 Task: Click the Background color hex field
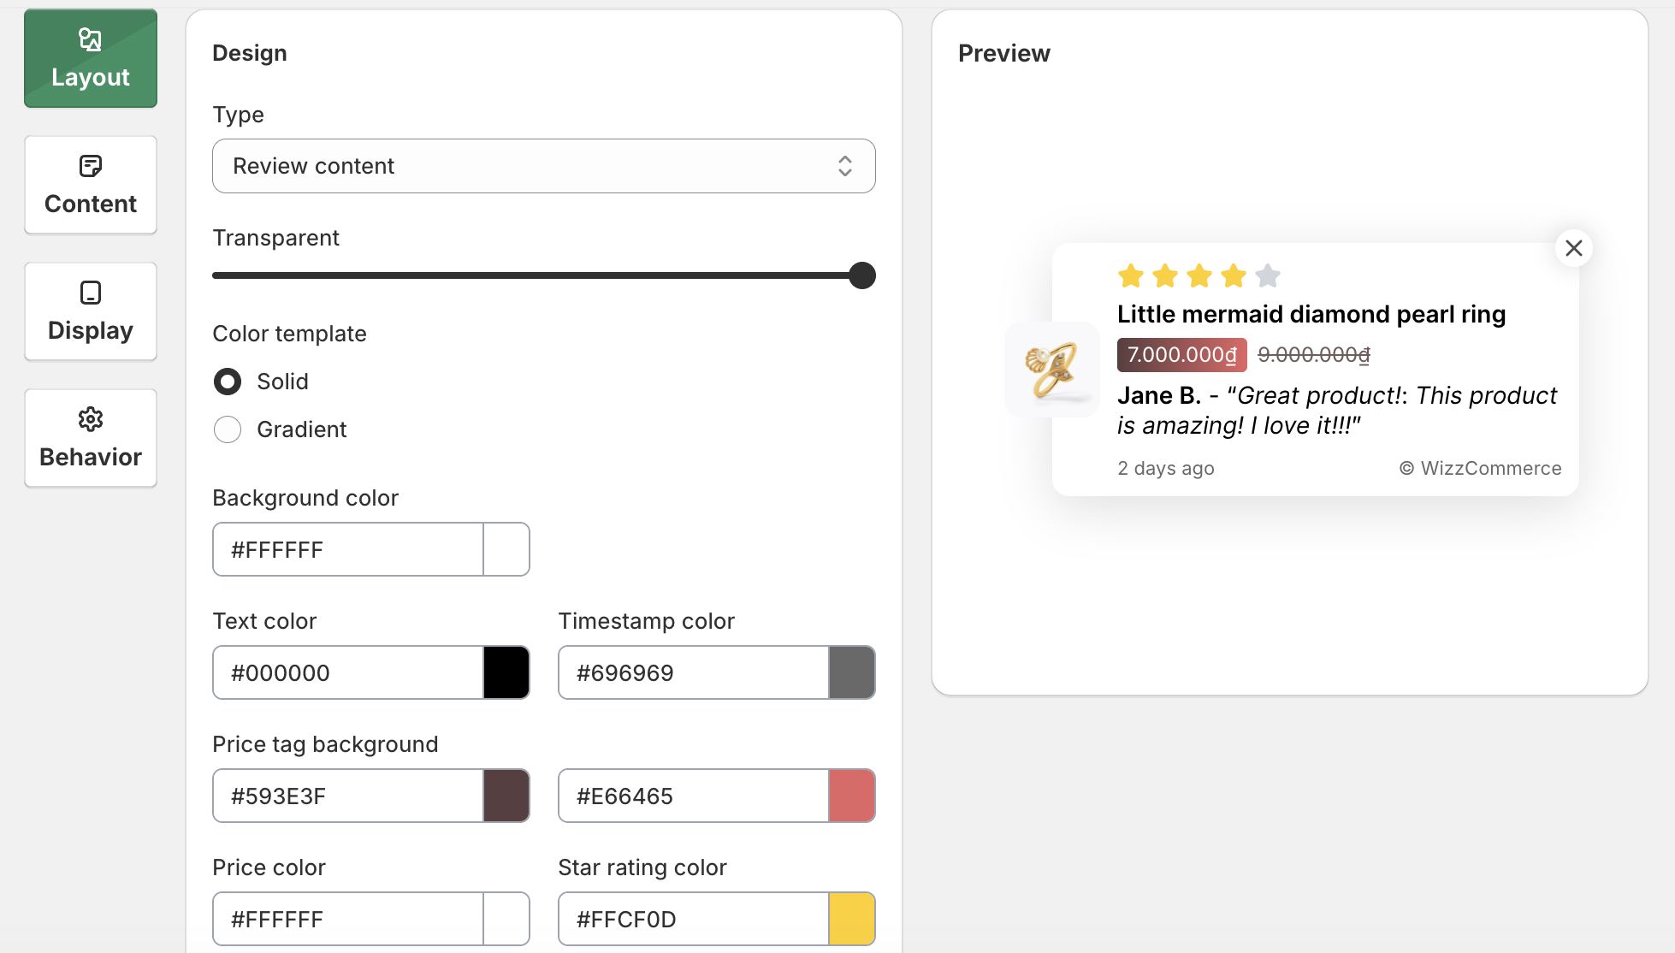348,549
